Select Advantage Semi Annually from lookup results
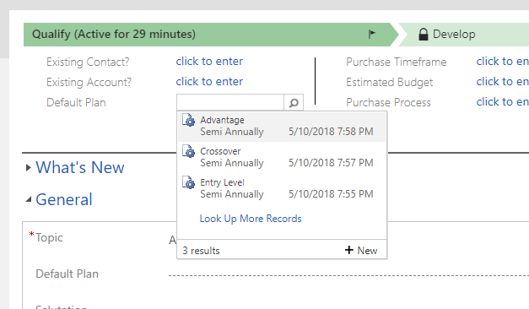 [x=282, y=126]
